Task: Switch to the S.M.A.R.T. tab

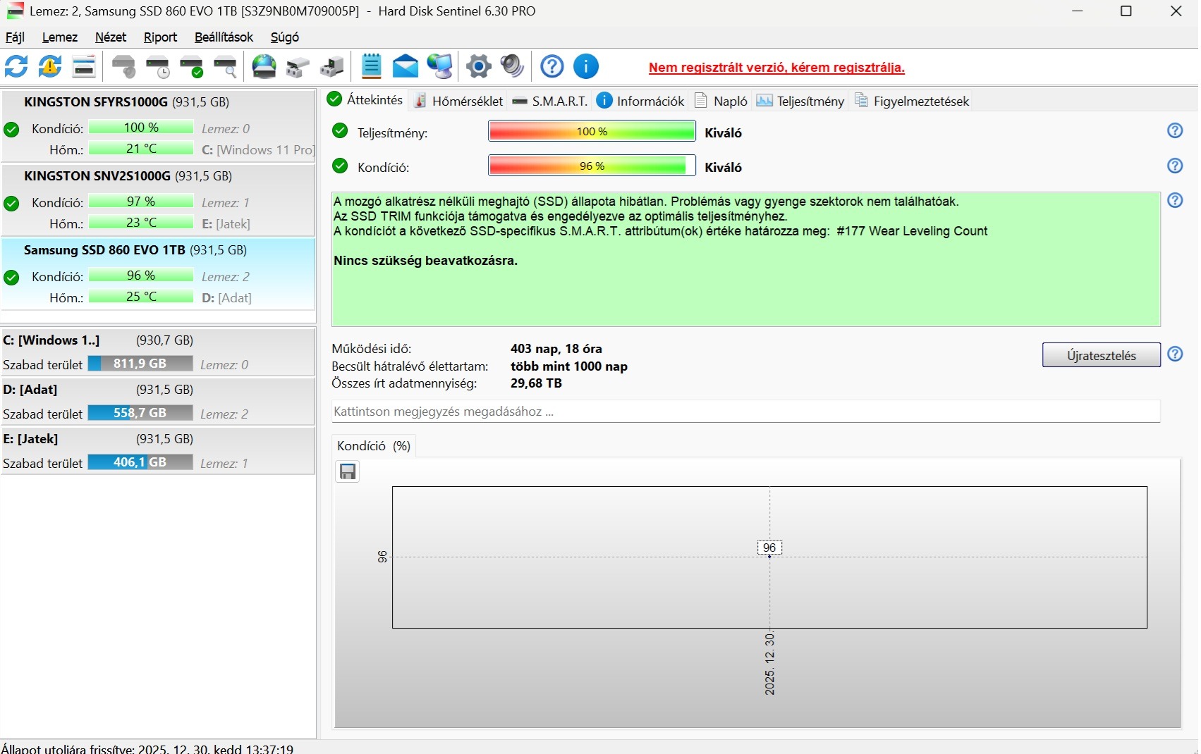Action: pyautogui.click(x=549, y=101)
